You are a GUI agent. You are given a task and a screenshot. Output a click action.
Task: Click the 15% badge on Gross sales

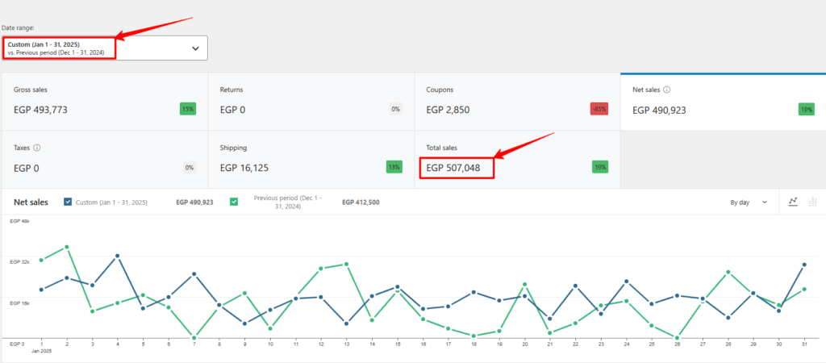tap(188, 110)
